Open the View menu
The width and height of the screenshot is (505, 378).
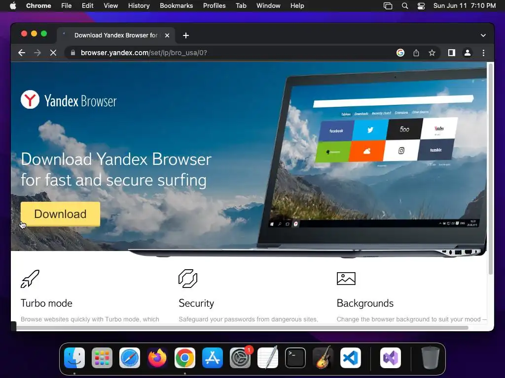click(x=111, y=6)
